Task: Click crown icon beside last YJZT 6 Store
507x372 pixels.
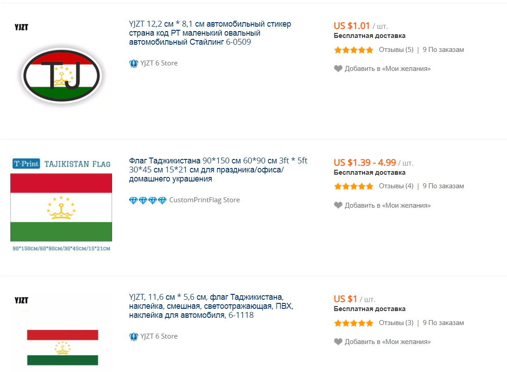Action: point(133,336)
